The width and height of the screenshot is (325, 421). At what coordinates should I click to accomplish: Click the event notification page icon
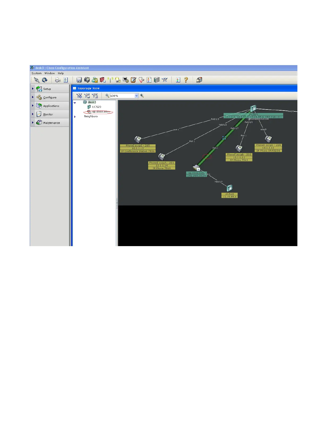coord(149,80)
